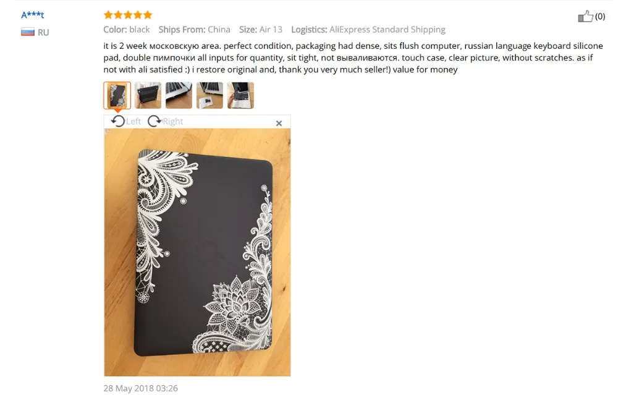Click the middle third rating star
Viewport: 618px width, 395px height.
coord(128,15)
